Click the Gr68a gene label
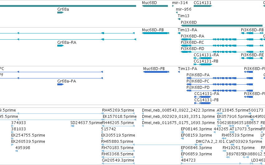This screenshot has width=265, height=165. click(x=63, y=9)
